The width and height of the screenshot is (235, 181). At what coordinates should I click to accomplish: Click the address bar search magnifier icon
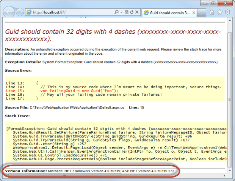(x=116, y=12)
